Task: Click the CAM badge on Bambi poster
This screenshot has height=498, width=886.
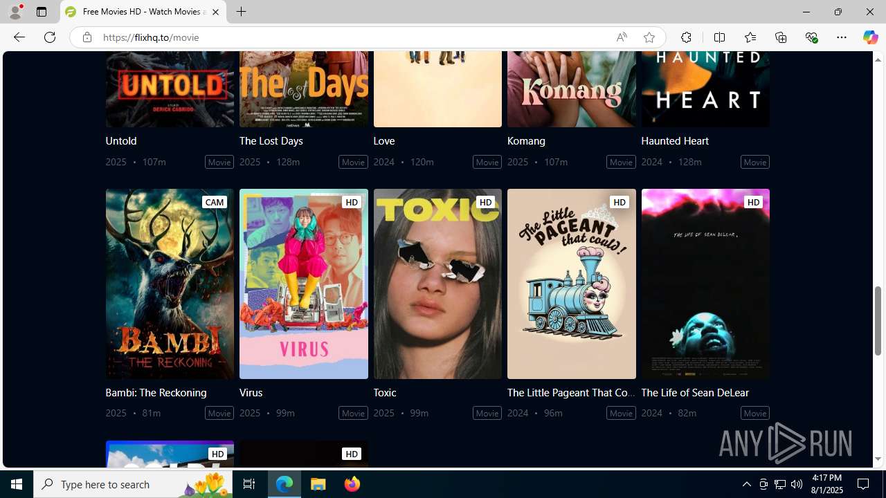Action: coord(215,202)
